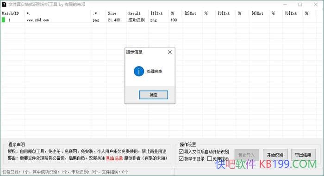
Task: Click the 程序声明 group label
Action: [x=16, y=145]
